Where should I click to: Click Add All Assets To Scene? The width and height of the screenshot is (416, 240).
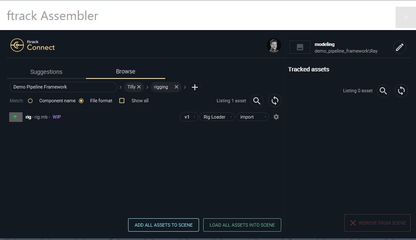pyautogui.click(x=164, y=225)
